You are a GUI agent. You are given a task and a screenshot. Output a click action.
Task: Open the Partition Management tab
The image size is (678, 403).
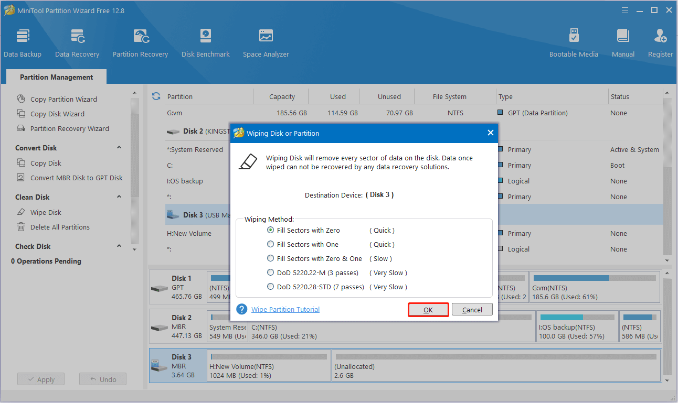click(x=57, y=77)
